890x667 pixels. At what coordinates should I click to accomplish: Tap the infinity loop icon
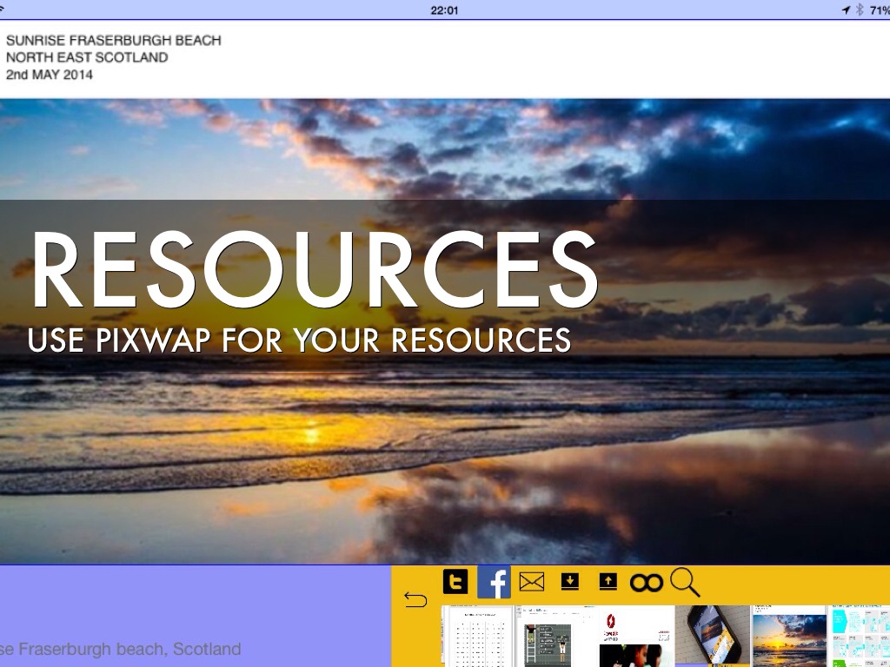pos(646,583)
